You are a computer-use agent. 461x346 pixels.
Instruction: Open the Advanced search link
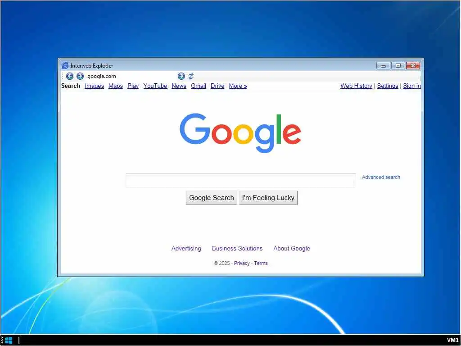(381, 177)
